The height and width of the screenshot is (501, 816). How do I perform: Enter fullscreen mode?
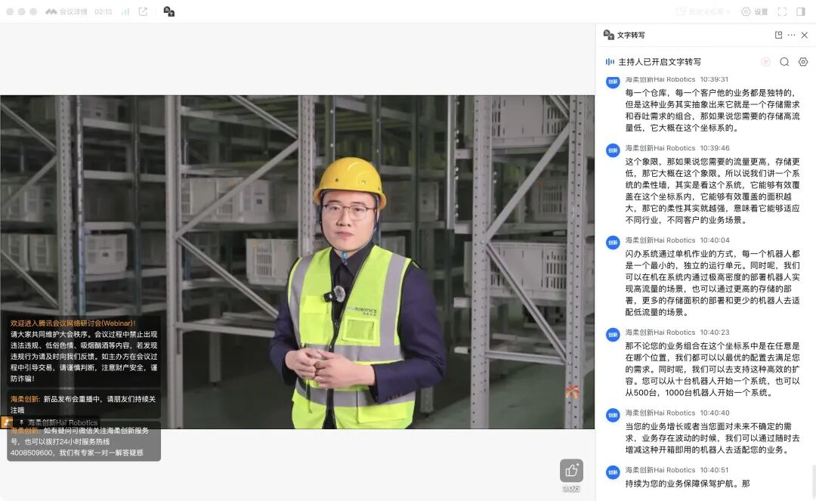(x=782, y=12)
